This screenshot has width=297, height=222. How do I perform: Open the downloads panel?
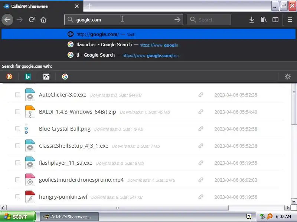tap(252, 20)
